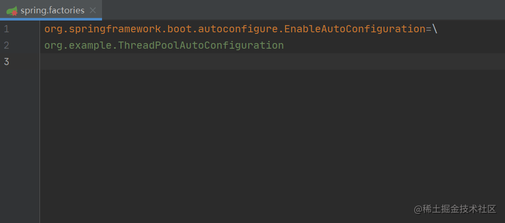
Task: Close the spring.factories tab
Action: tap(92, 10)
